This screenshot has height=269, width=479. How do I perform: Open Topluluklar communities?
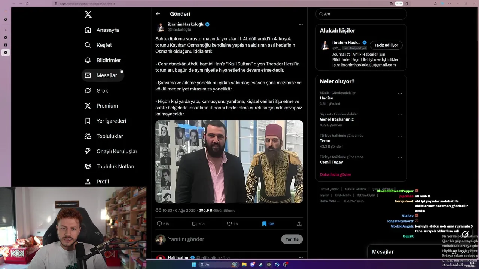pyautogui.click(x=104, y=136)
